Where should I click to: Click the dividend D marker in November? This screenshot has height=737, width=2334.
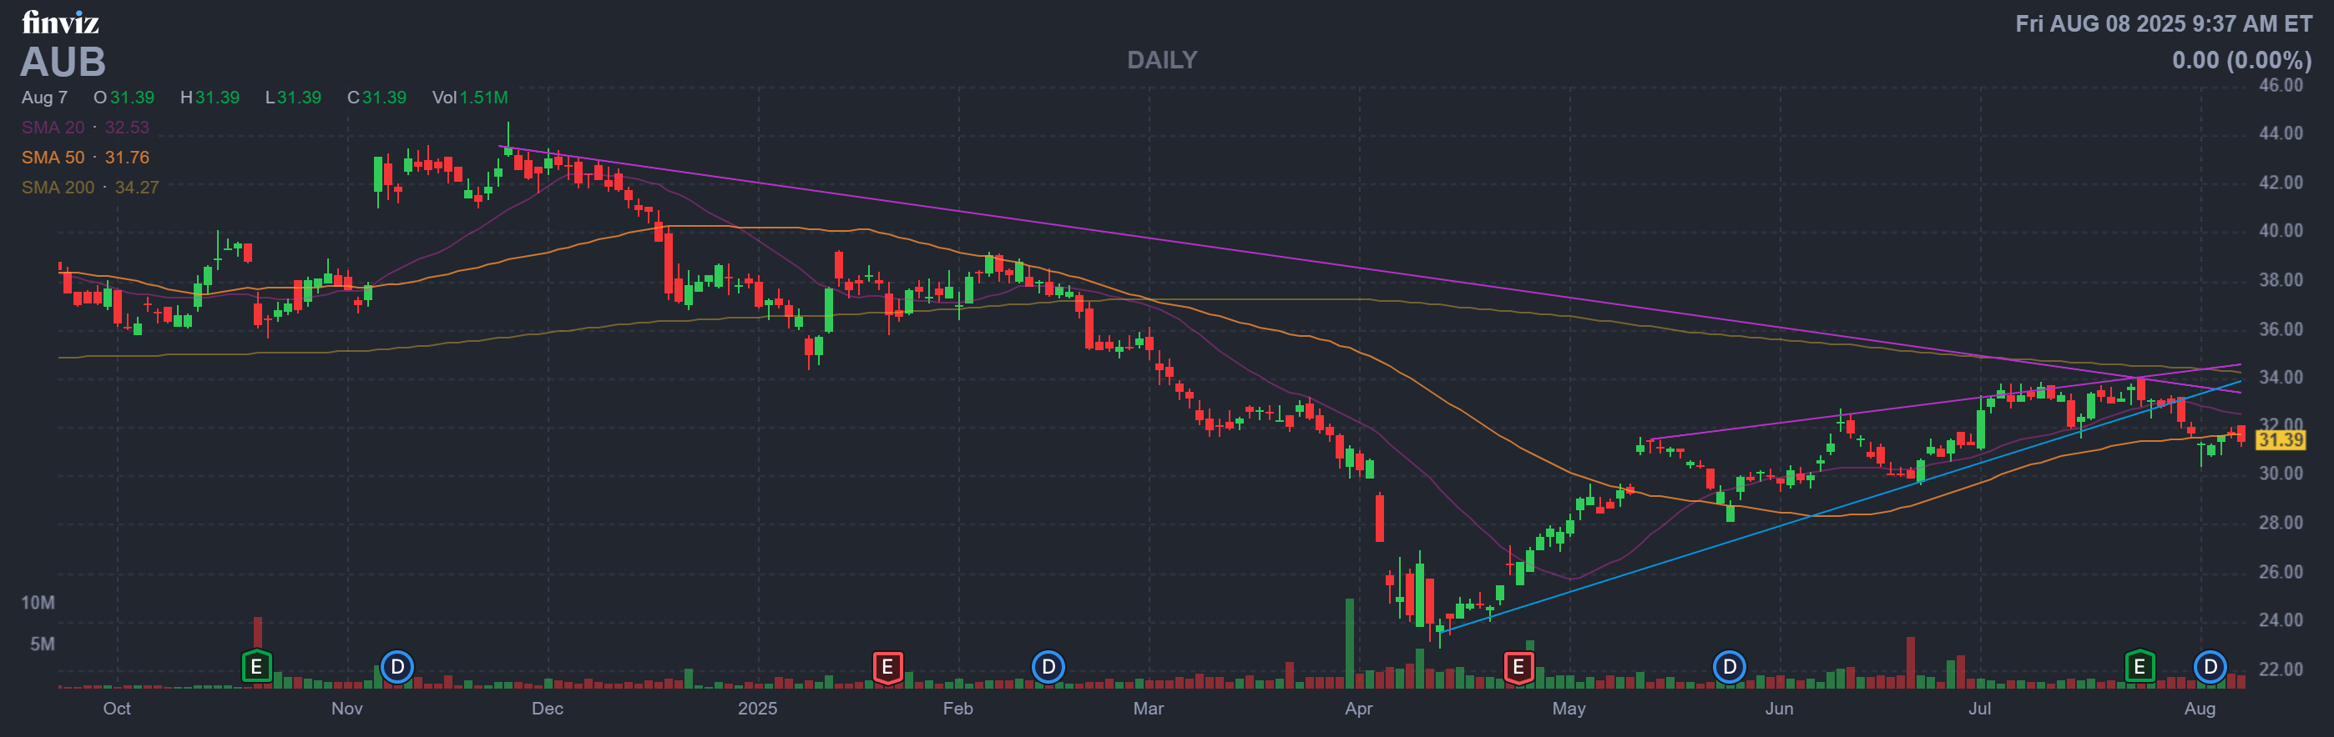coord(397,667)
